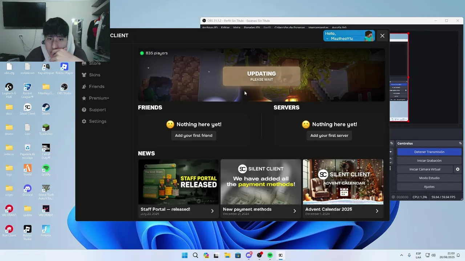Click Add your first friend
Viewport: 465px width, 261px height.
[194, 135]
